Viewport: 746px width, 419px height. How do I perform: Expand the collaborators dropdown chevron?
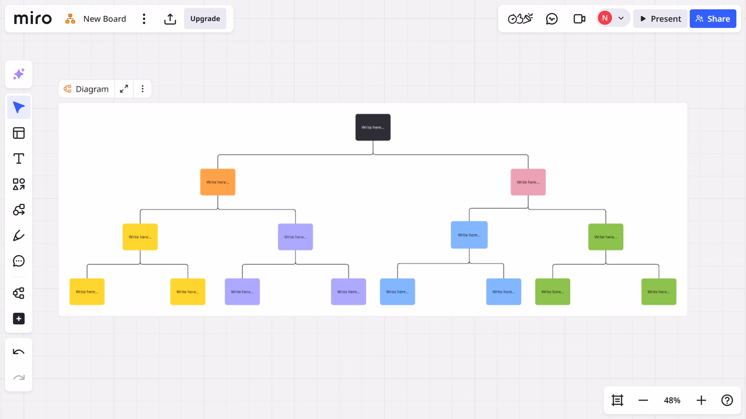(621, 18)
